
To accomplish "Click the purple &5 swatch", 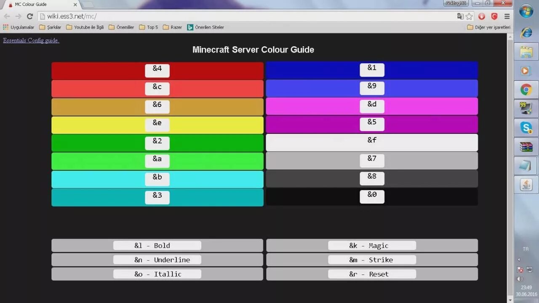I will tap(372, 124).
